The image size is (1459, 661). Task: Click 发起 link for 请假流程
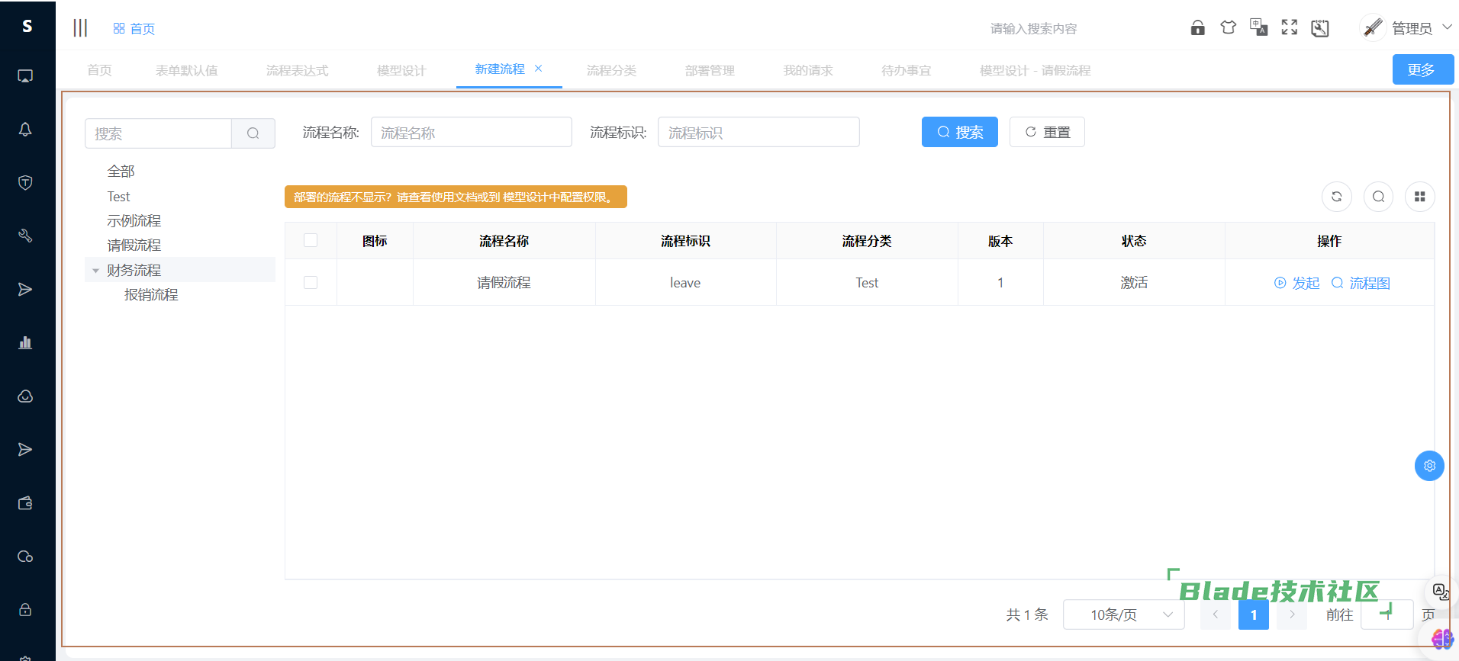pos(1297,283)
